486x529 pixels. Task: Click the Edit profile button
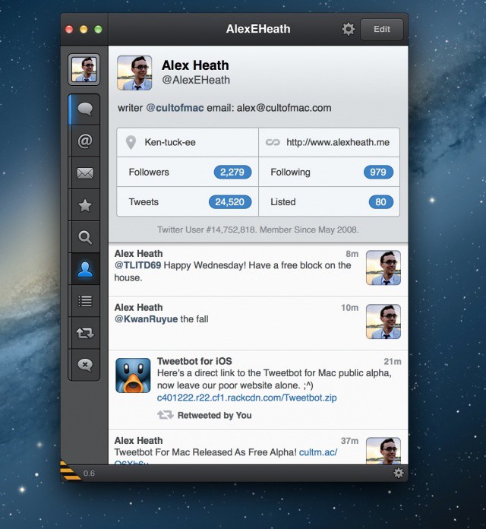coord(381,30)
